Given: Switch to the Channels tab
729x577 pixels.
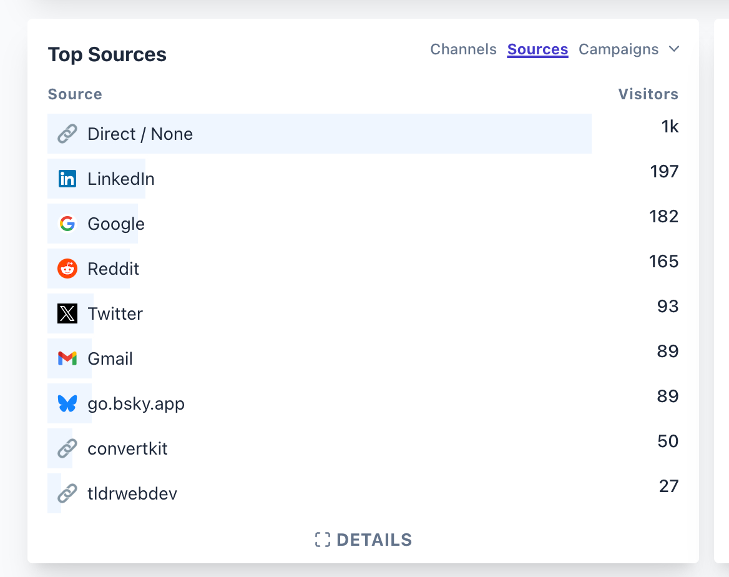Looking at the screenshot, I should [463, 49].
